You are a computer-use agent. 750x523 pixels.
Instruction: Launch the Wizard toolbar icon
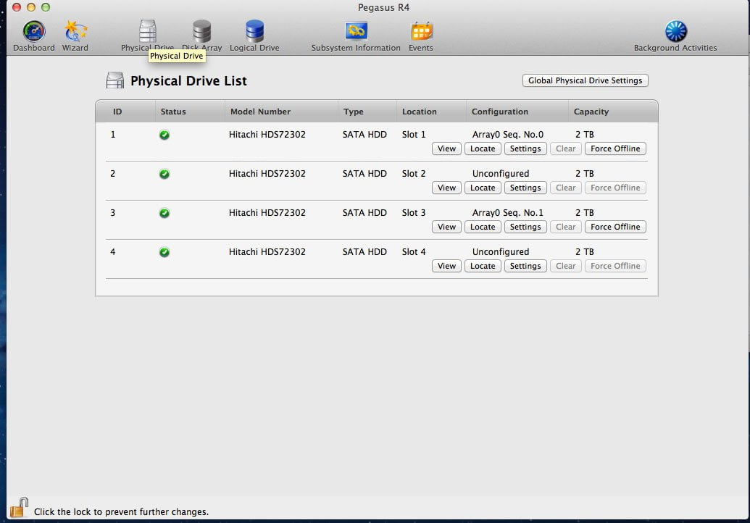coord(75,32)
